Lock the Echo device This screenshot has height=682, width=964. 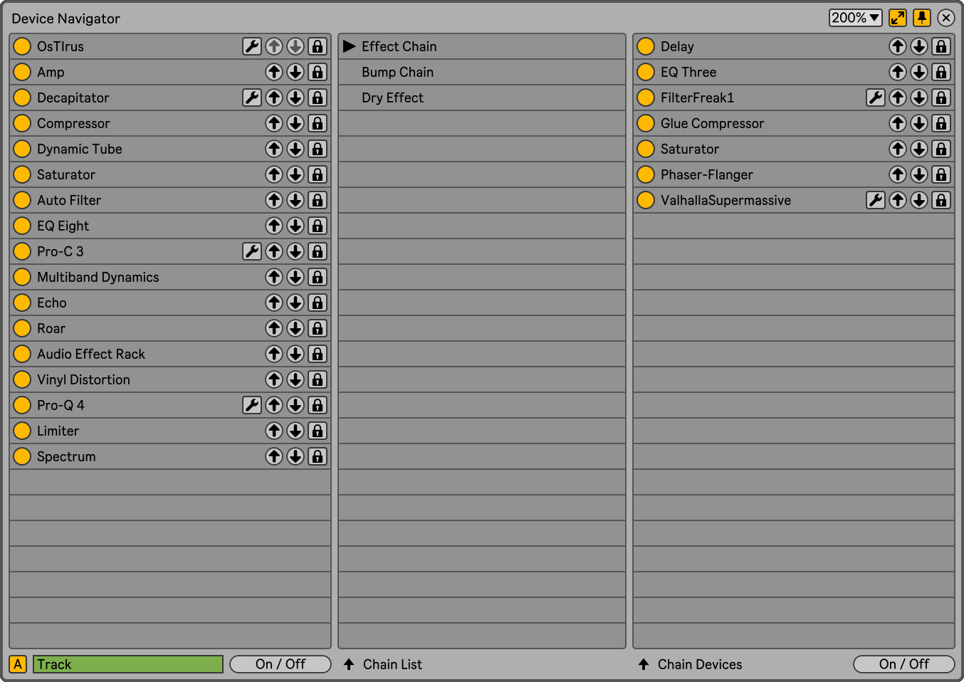click(x=318, y=303)
